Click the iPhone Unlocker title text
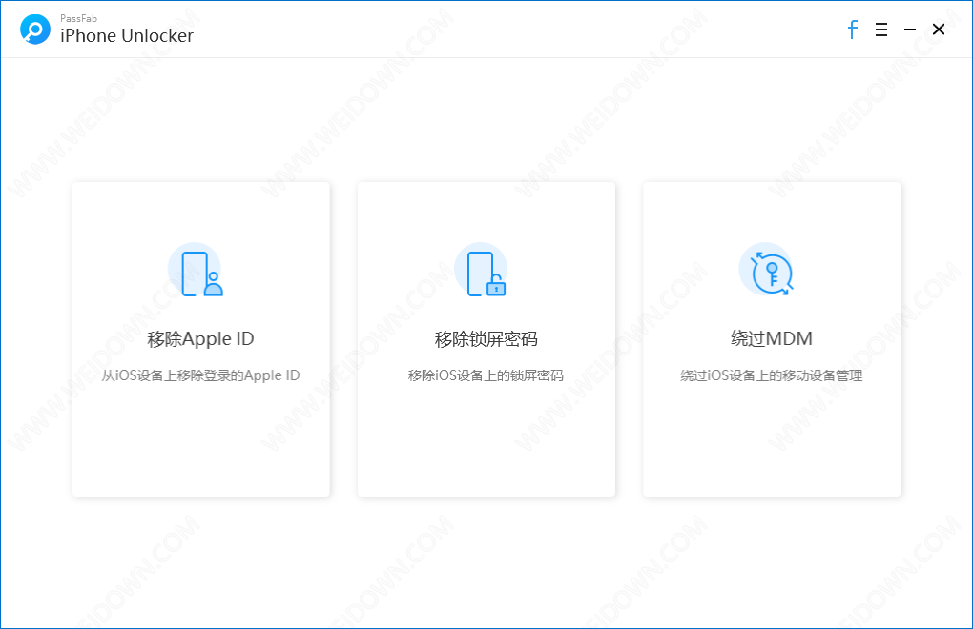Image resolution: width=973 pixels, height=629 pixels. pyautogui.click(x=127, y=36)
